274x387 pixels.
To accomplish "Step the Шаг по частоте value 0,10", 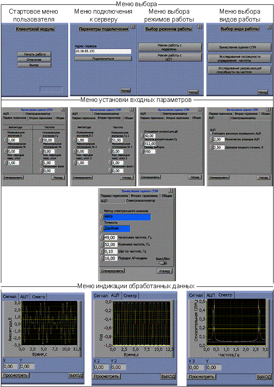I will point(102,251).
